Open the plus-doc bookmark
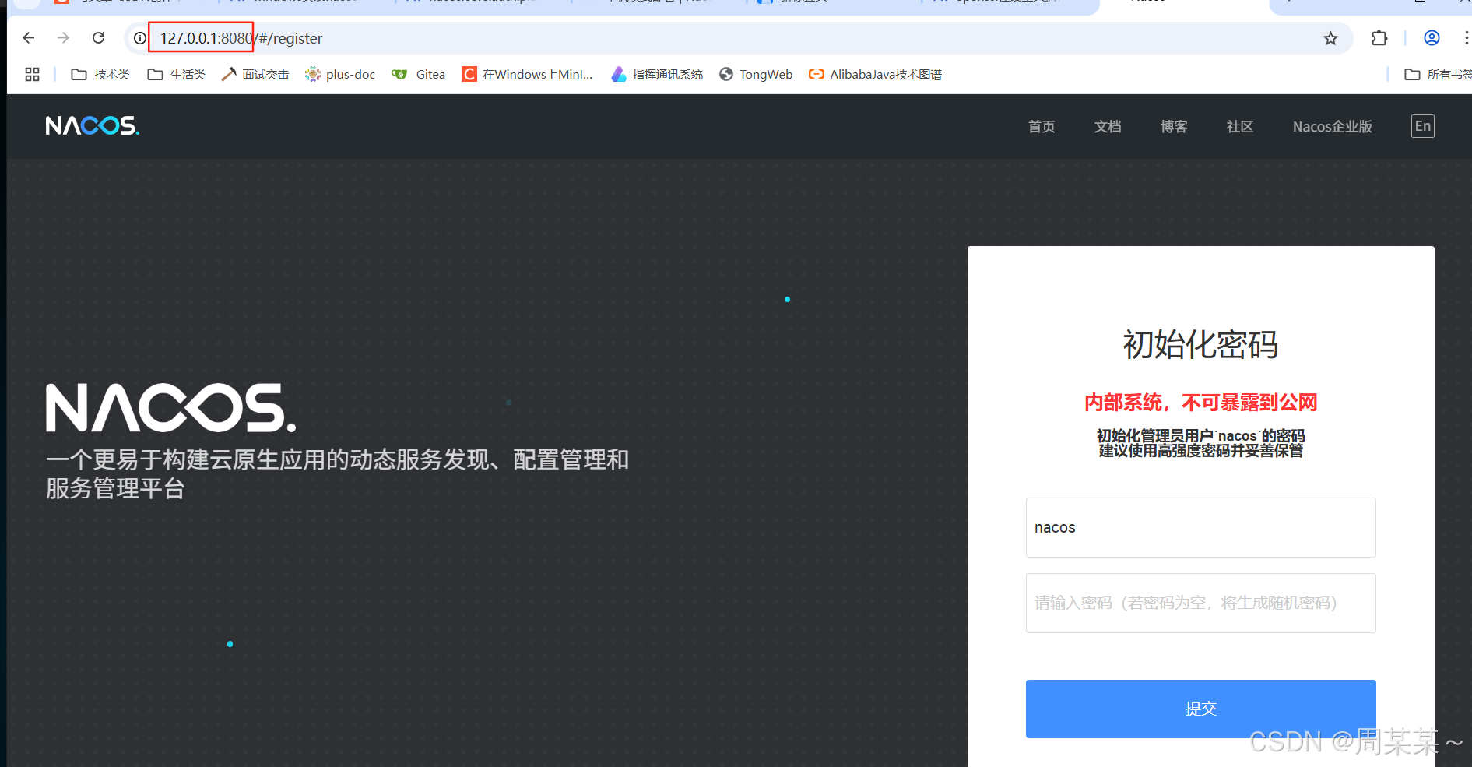 [340, 74]
